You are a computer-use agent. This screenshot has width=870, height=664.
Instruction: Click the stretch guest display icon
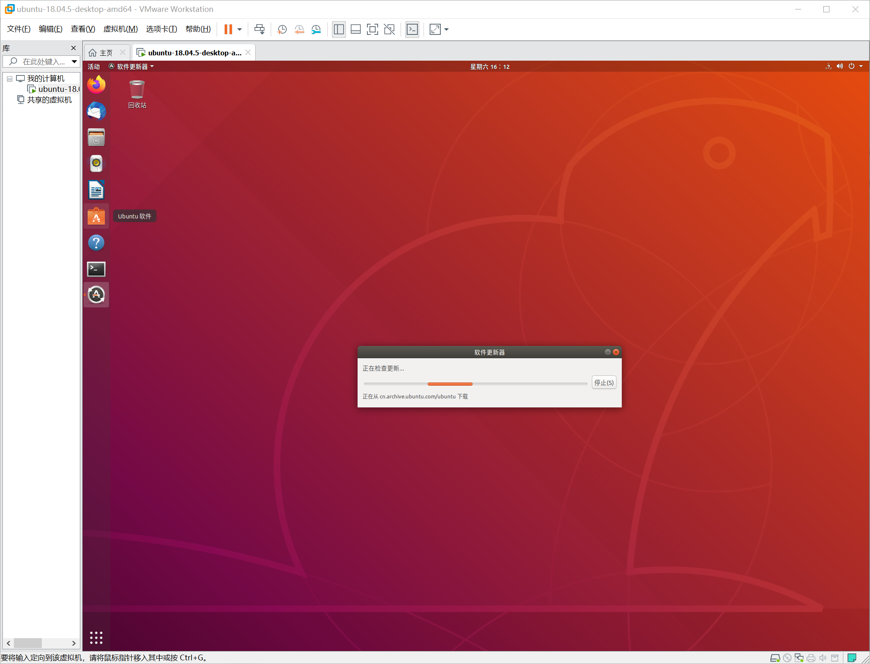coord(435,29)
